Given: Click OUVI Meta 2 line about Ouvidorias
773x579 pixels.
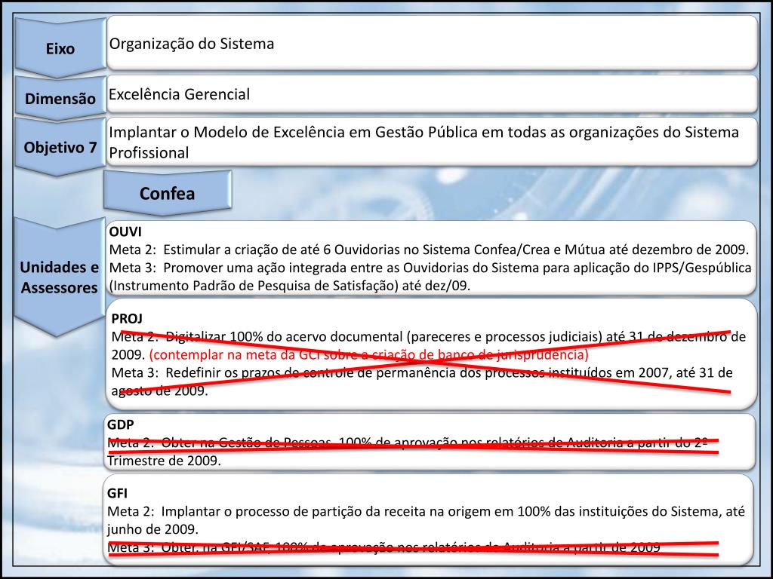Looking at the screenshot, I should click(429, 249).
